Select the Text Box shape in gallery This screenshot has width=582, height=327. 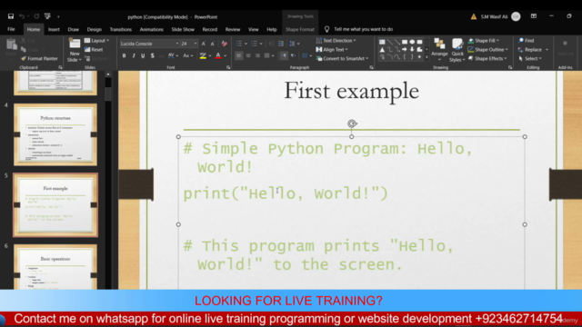coord(382,42)
